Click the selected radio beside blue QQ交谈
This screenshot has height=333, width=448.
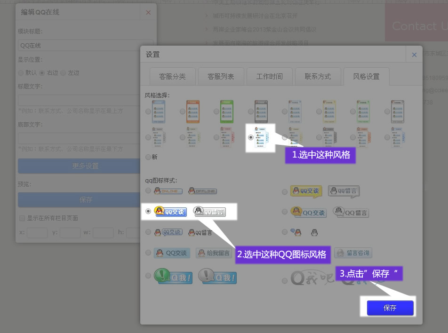pos(148,211)
